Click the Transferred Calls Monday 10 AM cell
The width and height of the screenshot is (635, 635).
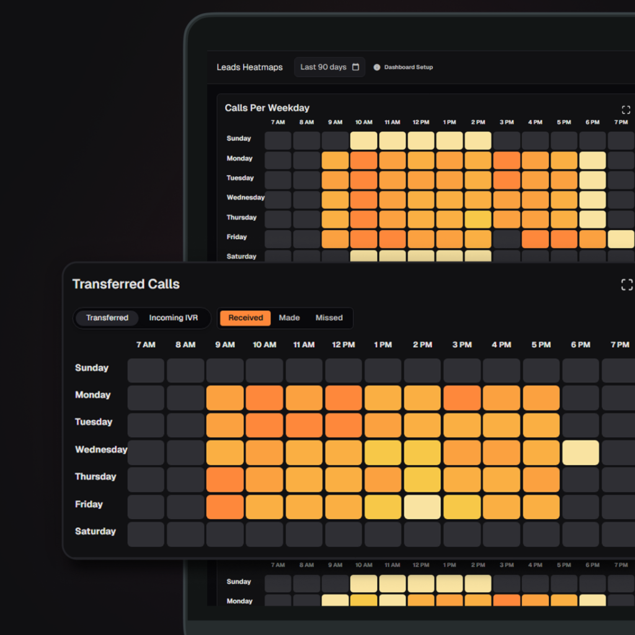pyautogui.click(x=264, y=397)
